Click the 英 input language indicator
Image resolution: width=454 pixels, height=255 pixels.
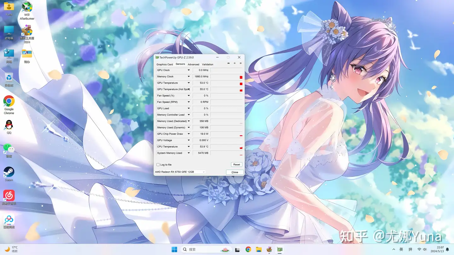click(401, 249)
